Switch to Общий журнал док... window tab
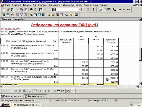 point(12,96)
